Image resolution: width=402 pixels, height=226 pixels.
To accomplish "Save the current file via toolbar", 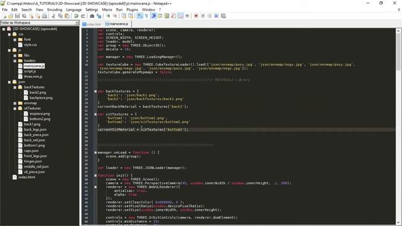I will [x=17, y=16].
